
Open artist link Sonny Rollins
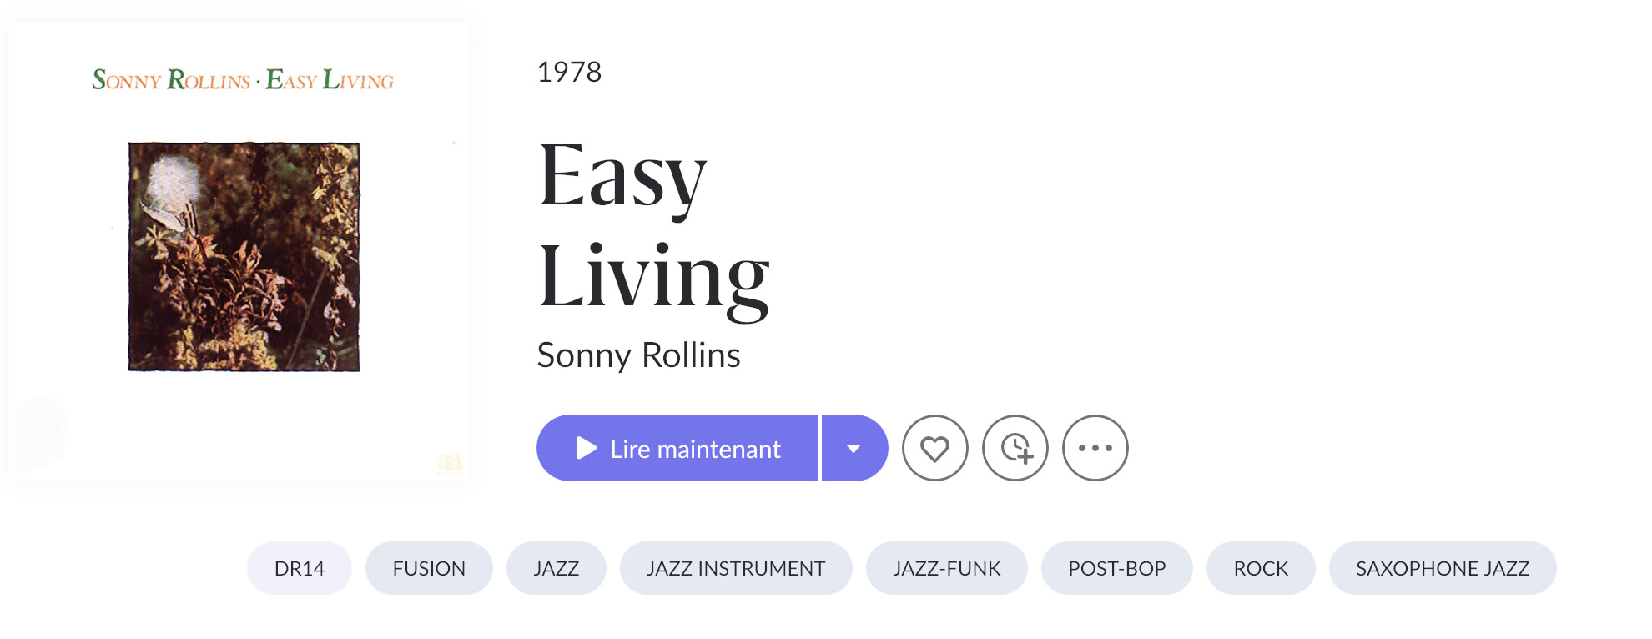pos(638,355)
